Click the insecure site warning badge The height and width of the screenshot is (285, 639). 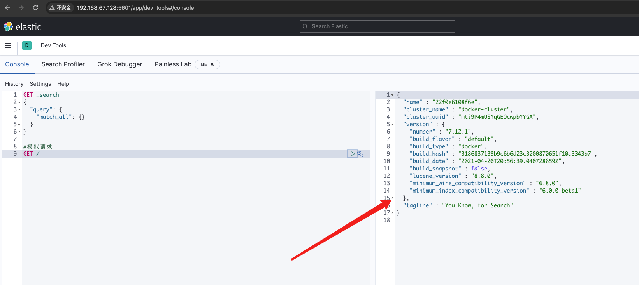coord(60,8)
